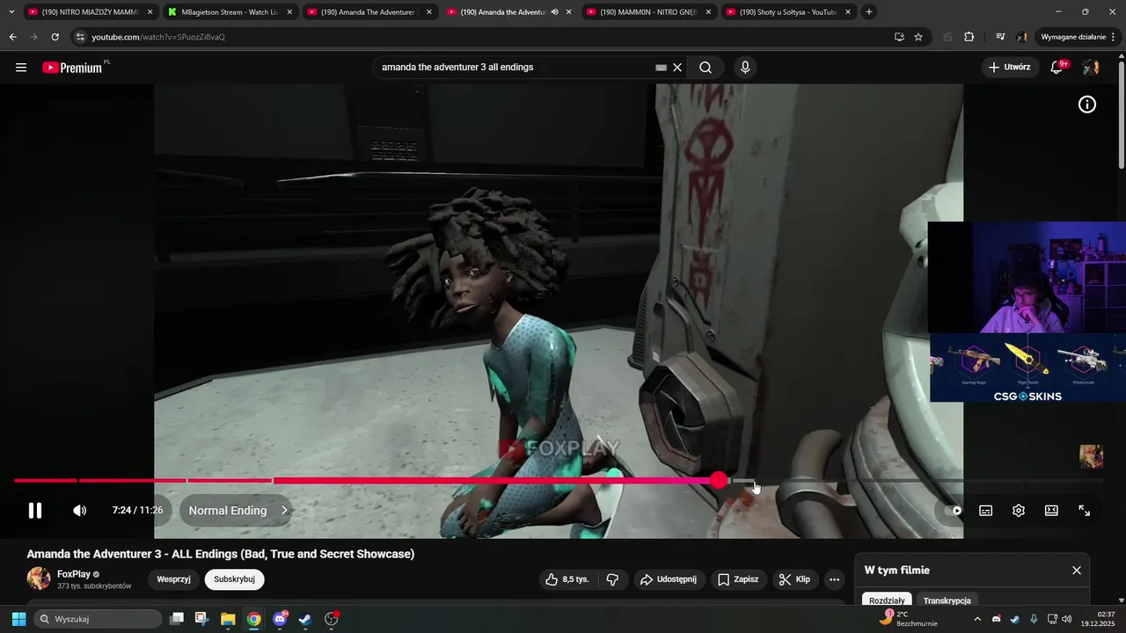Dislike the video
Viewport: 1126px width, 633px height.
tap(613, 579)
